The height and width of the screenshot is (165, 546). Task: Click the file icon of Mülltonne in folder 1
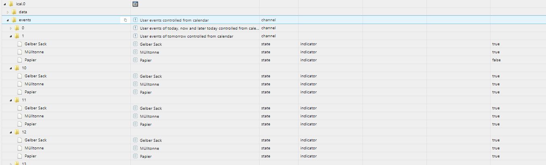click(20, 52)
